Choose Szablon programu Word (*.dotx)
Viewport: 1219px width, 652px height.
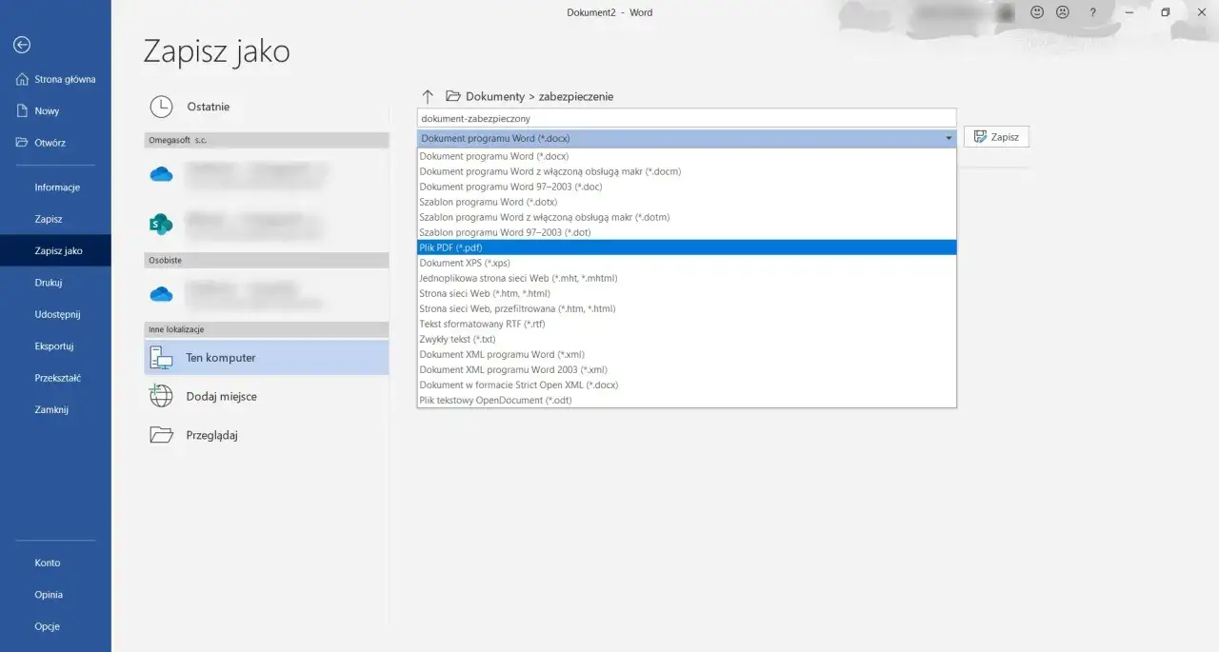(686, 202)
